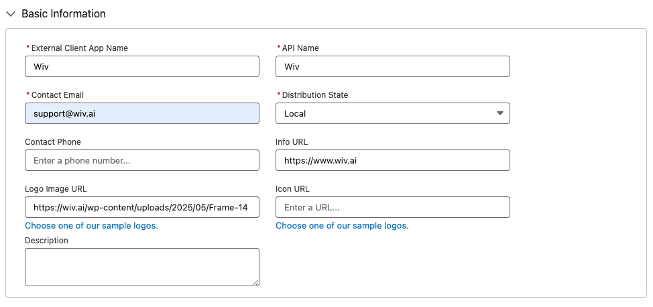This screenshot has width=653, height=307.
Task: Click the Basic Information section heading
Action: tap(64, 13)
